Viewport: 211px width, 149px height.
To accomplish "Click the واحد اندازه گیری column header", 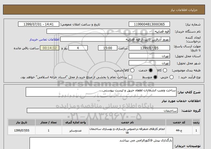I will pos(75,122).
